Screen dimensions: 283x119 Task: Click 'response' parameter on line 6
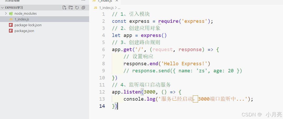pos(190,50)
